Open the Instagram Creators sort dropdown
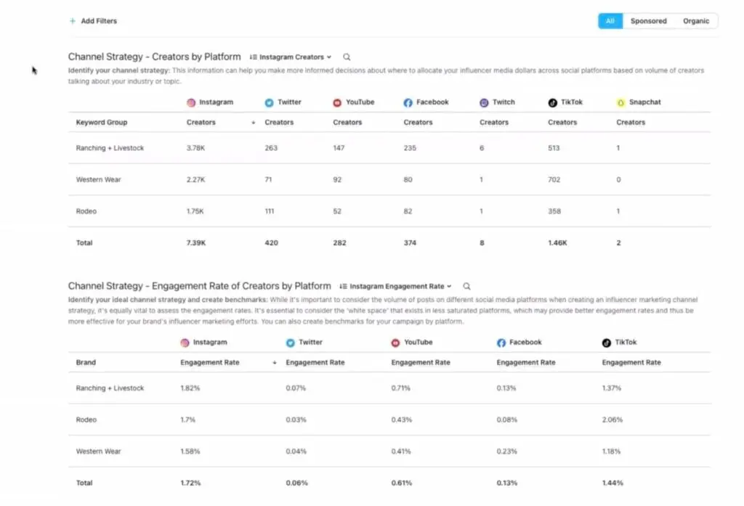The width and height of the screenshot is (744, 506). coord(291,57)
